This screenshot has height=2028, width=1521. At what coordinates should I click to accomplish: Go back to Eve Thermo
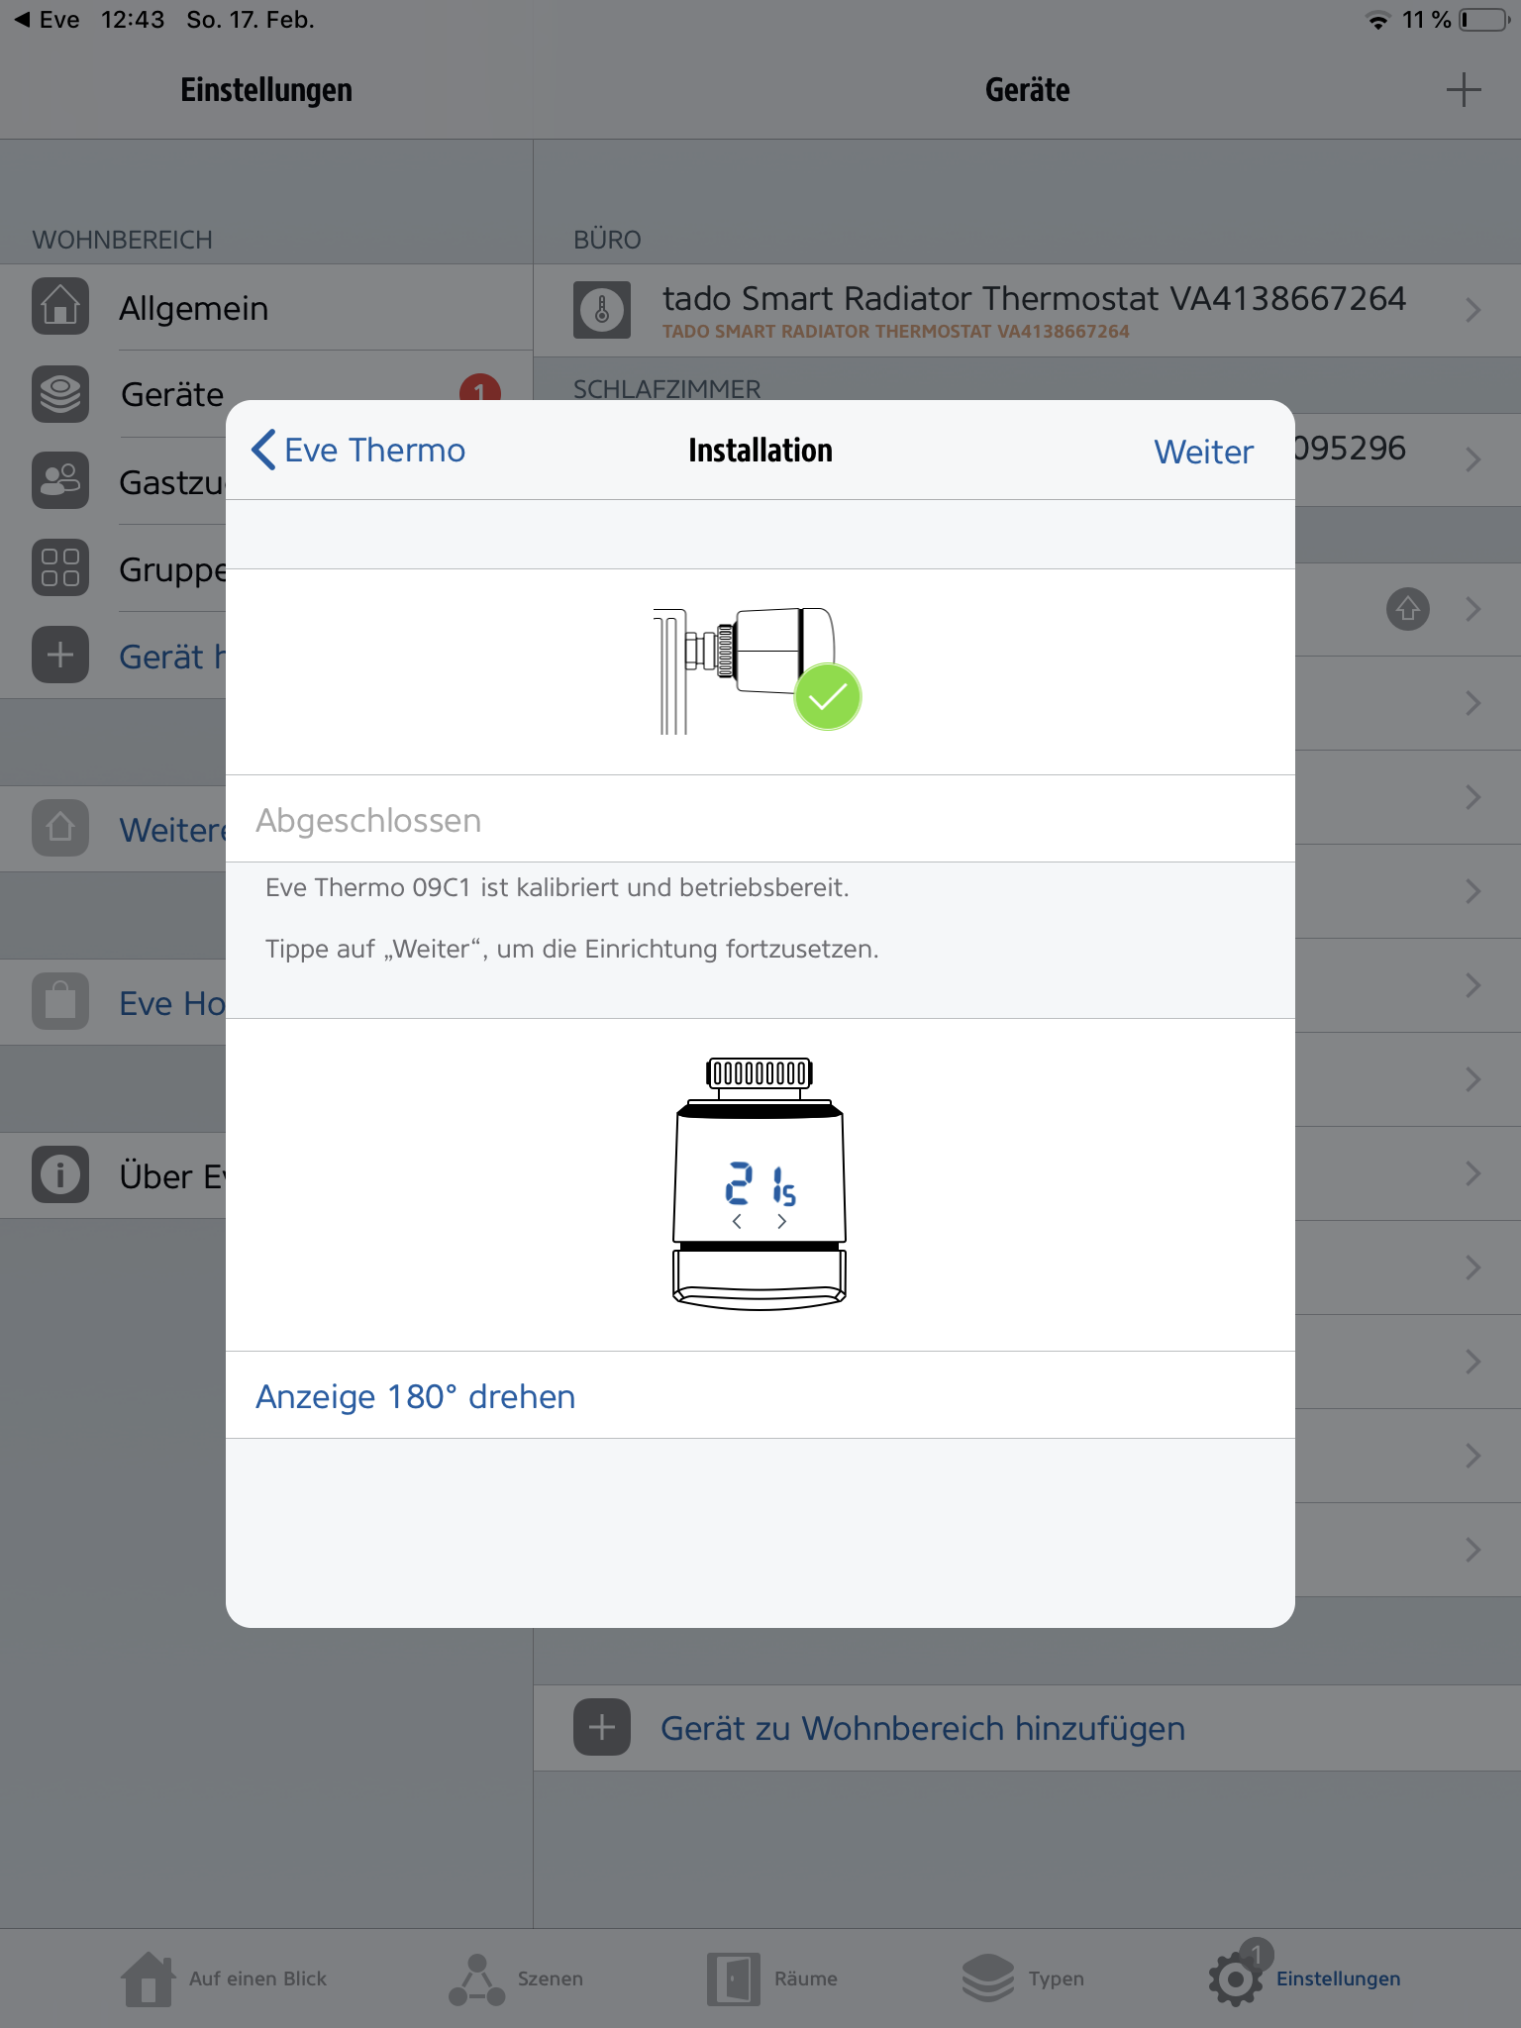(x=358, y=451)
